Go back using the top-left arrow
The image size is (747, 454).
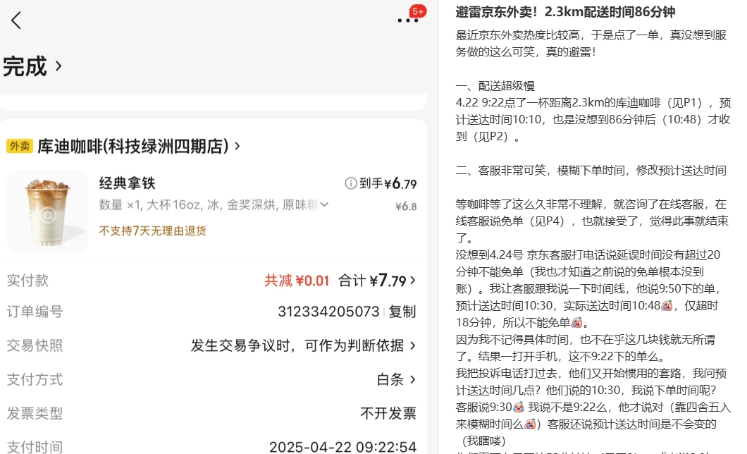pos(16,20)
